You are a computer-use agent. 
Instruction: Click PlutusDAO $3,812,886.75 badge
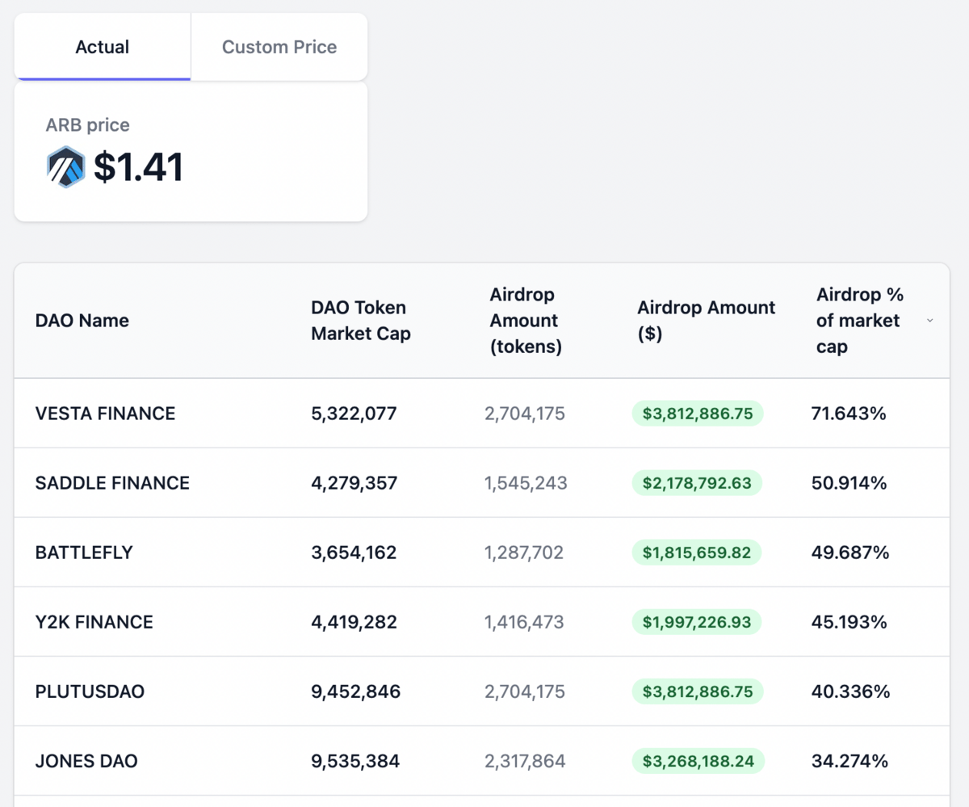(698, 691)
